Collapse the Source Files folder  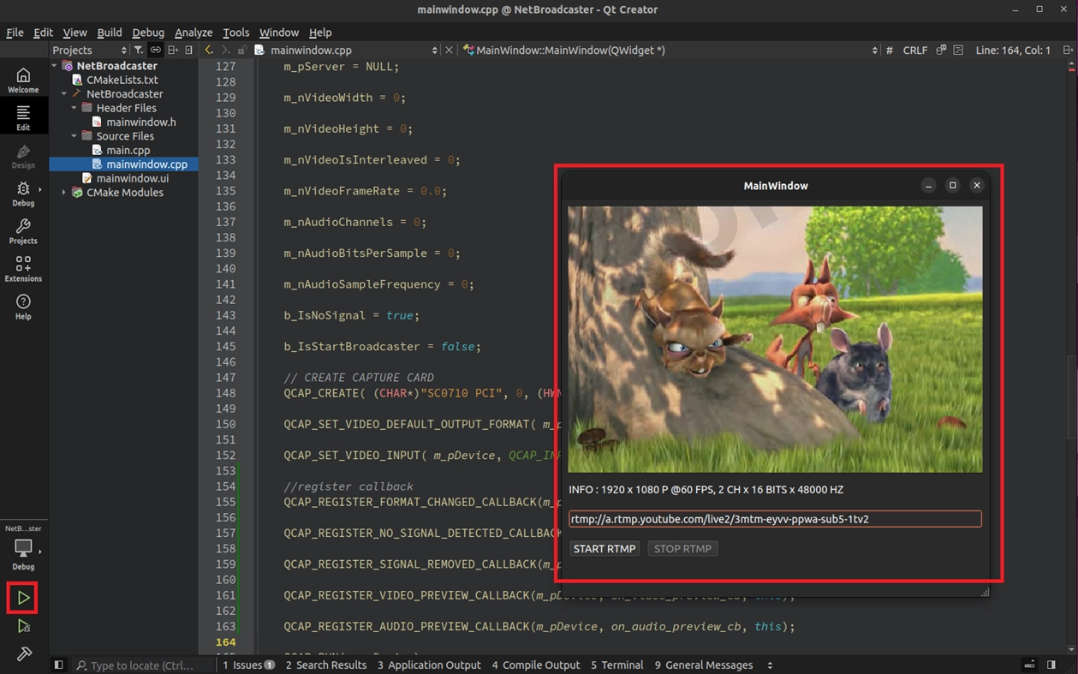coord(74,136)
